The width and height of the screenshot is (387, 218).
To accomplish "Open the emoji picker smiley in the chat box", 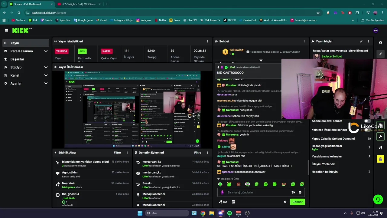I will coord(300,192).
